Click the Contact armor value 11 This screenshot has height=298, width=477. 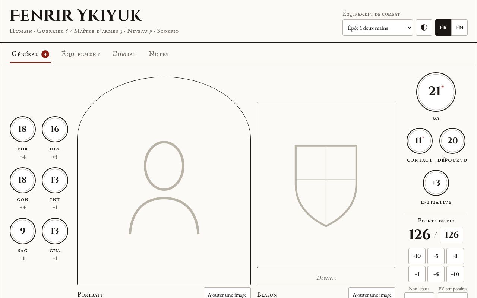[420, 141]
